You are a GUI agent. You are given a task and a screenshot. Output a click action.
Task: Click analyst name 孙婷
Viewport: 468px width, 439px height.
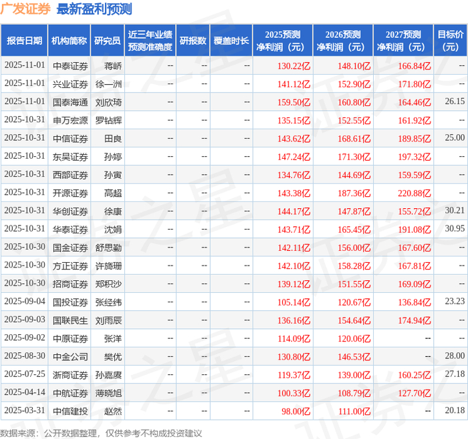click(113, 157)
